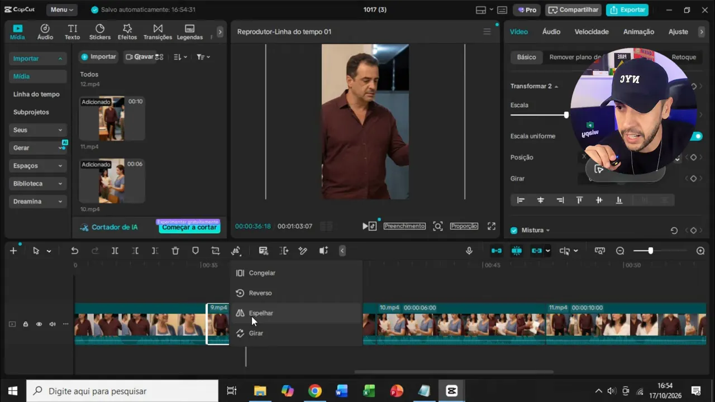Select the crop tool in timeline toolbar

coord(216,251)
